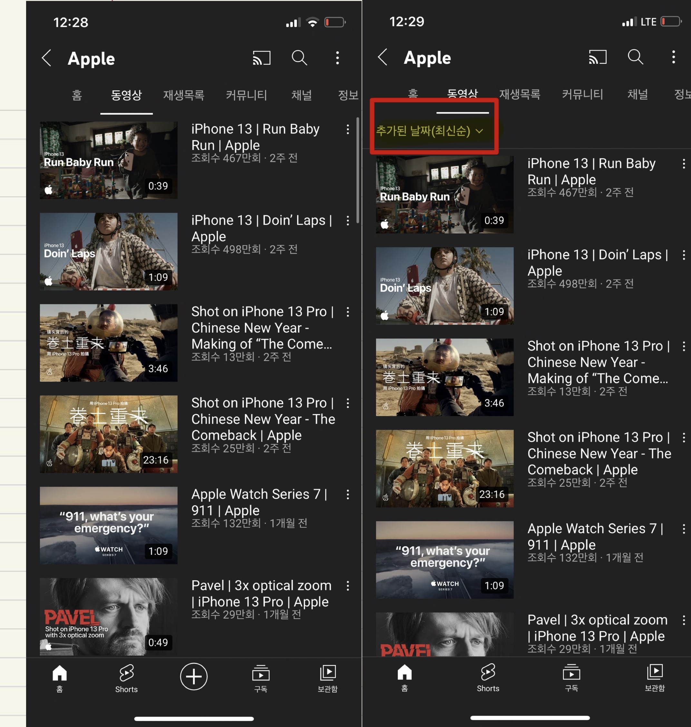This screenshot has width=691, height=727.
Task: Play PAVEL thumbnail, left screen
Action: (109, 617)
